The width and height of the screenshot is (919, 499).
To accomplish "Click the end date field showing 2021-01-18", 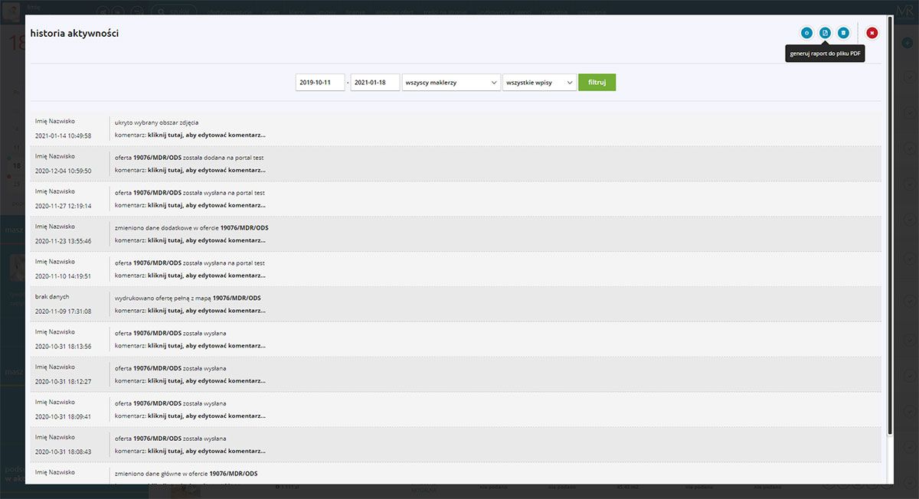I will (375, 82).
